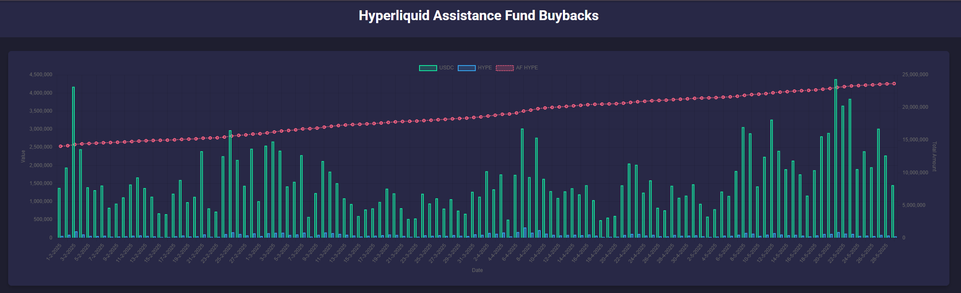The height and width of the screenshot is (293, 961).
Task: Click the first AF HYPE line data point
Action: point(61,146)
